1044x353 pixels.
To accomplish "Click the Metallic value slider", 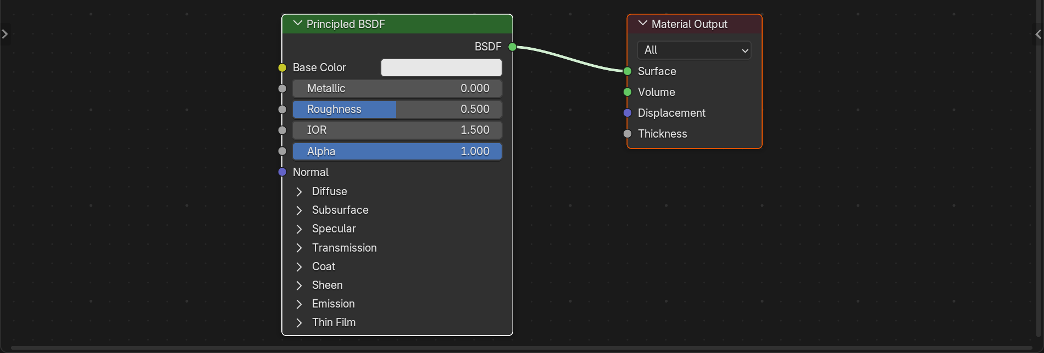I will (397, 88).
